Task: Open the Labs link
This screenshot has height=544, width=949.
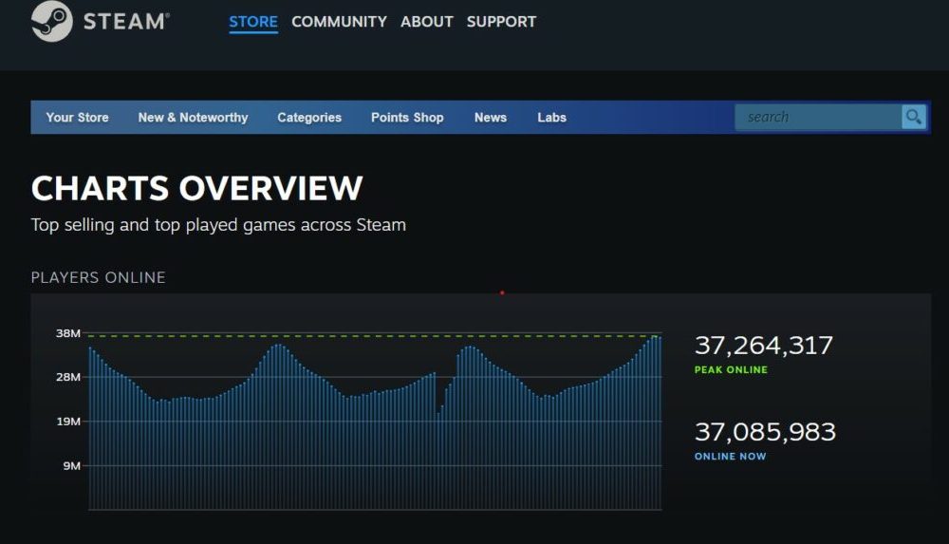Action: click(552, 118)
